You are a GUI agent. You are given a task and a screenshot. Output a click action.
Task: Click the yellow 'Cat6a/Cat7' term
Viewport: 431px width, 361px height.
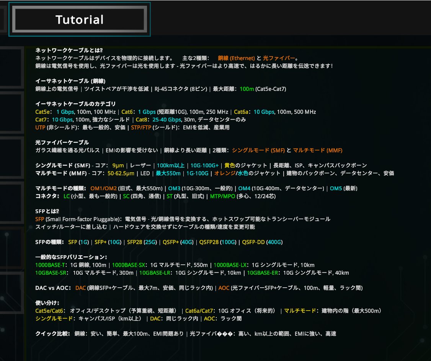[x=199, y=311]
